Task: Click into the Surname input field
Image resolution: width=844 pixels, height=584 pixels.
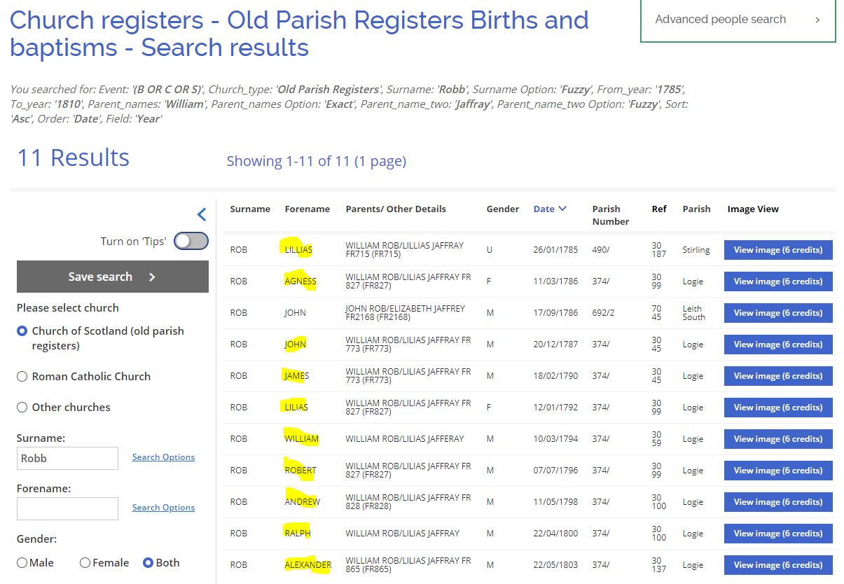Action: click(67, 459)
